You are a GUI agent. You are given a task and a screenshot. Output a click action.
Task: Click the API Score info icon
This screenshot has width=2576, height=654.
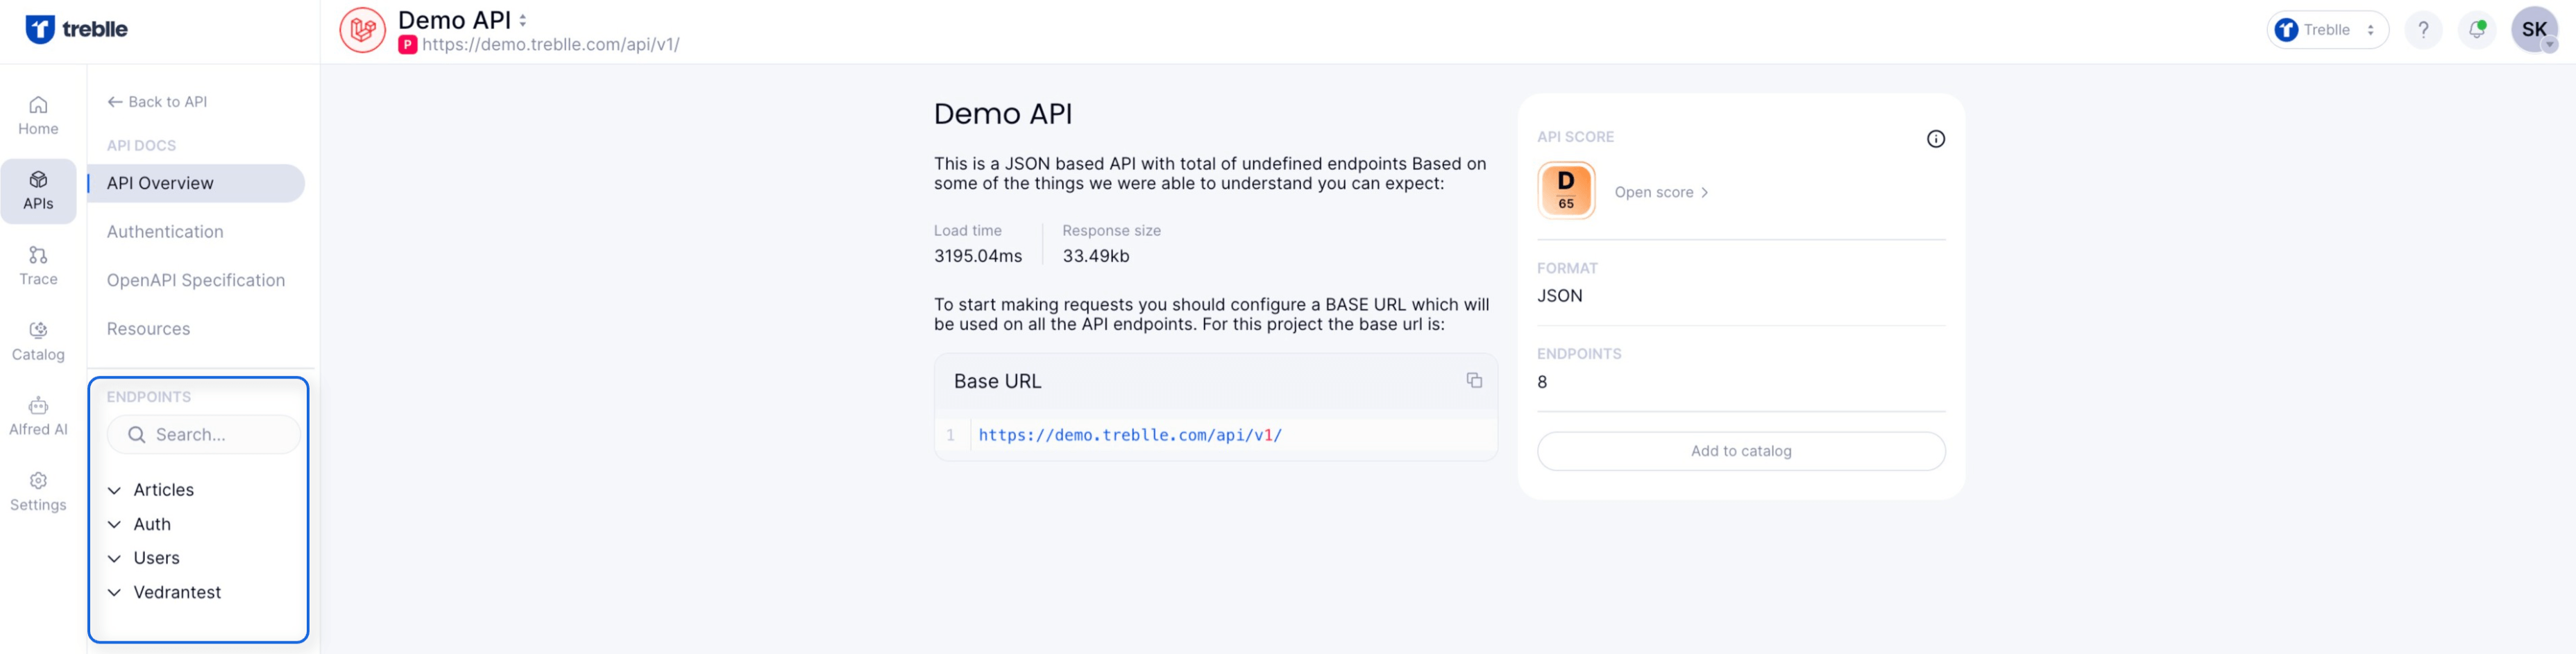(x=1935, y=139)
